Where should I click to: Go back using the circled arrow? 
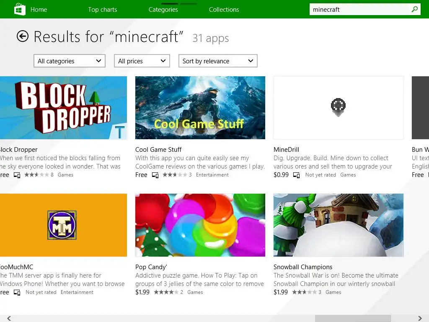[x=23, y=36]
